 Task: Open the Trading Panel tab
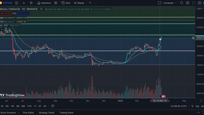click(66, 113)
